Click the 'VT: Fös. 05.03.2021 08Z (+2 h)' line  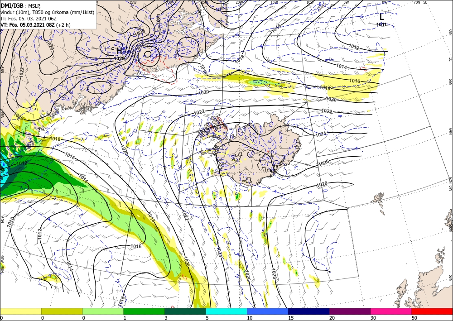click(35, 25)
